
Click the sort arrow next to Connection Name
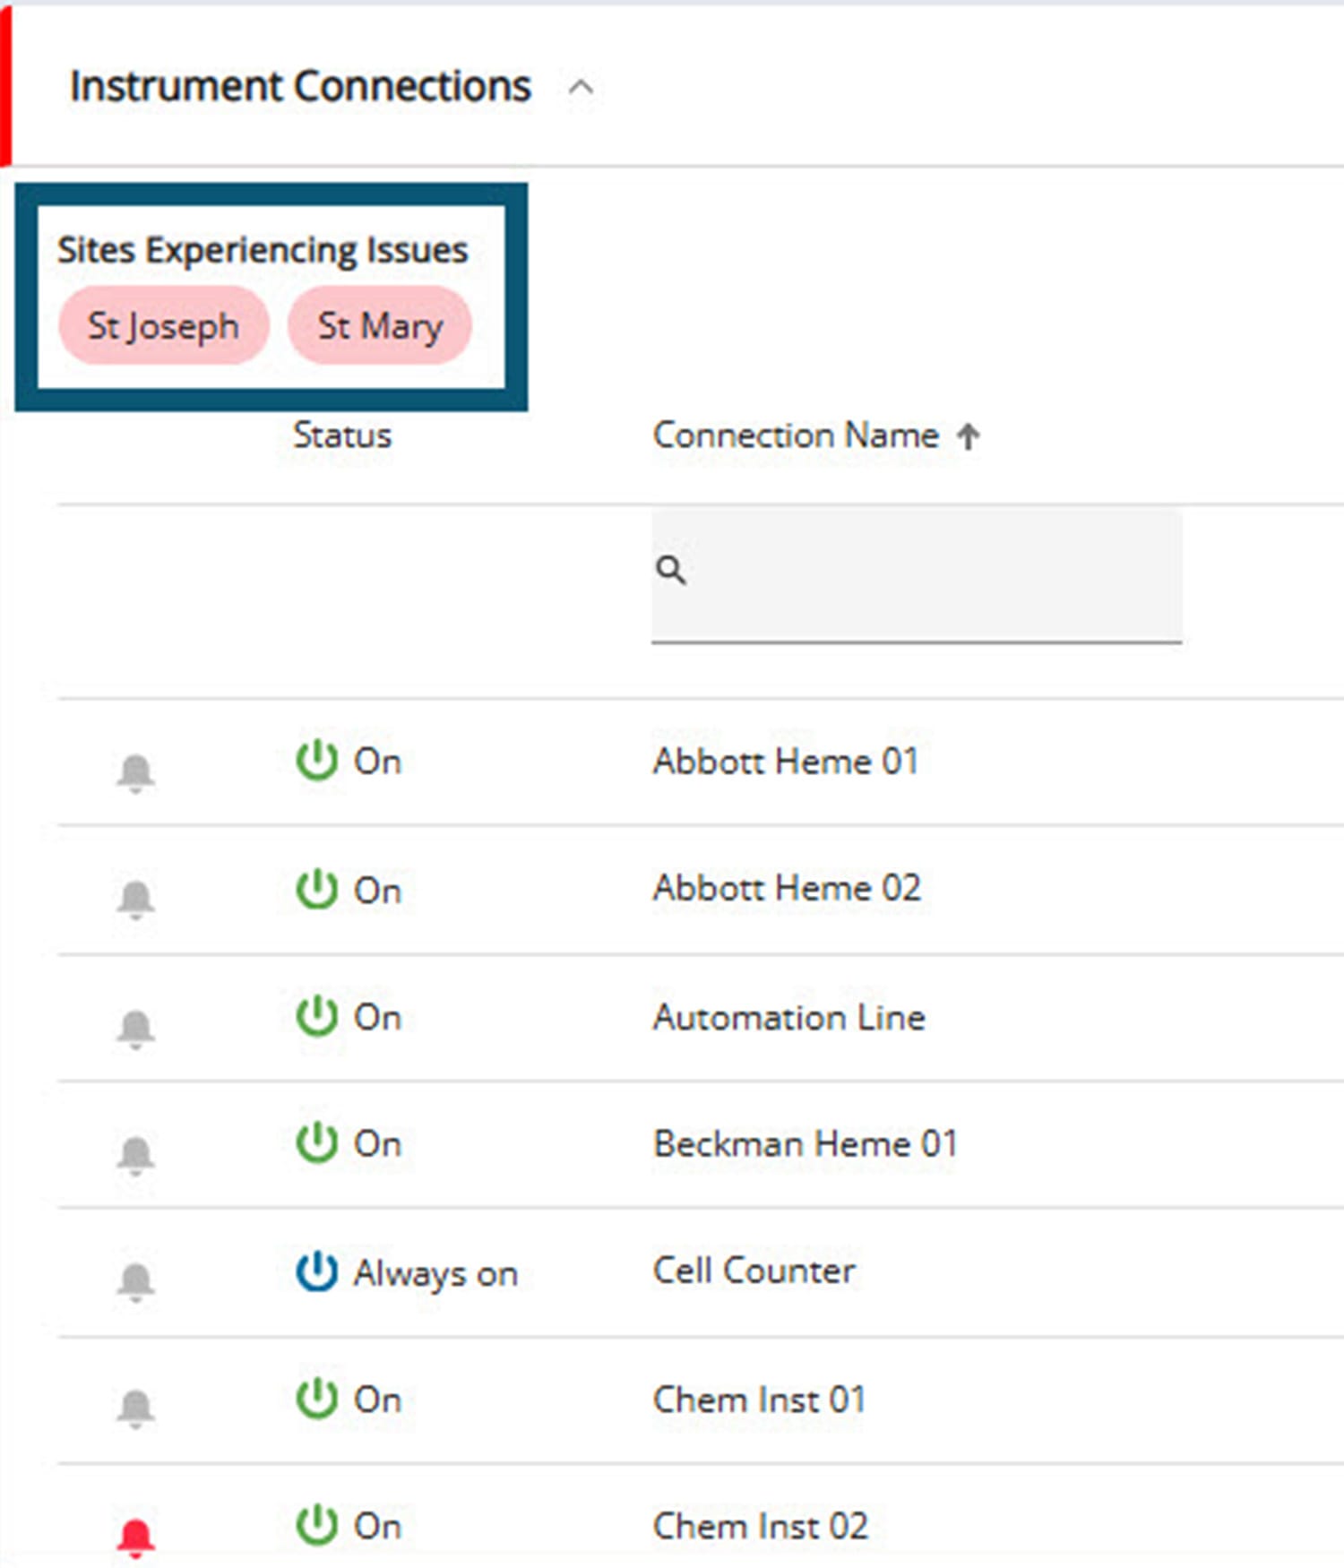(968, 436)
